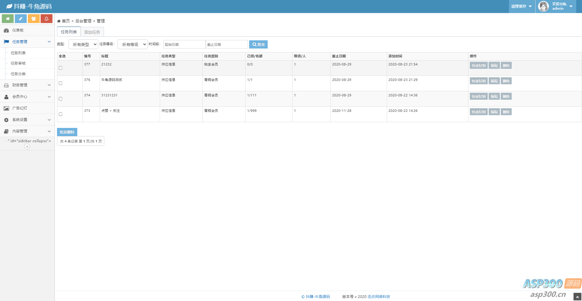
Task: Click the red bell notification icon
Action: pos(46,19)
